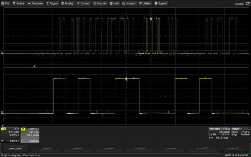Click the zoom(C1) source label
The height and width of the screenshot is (157, 251).
click(34, 129)
